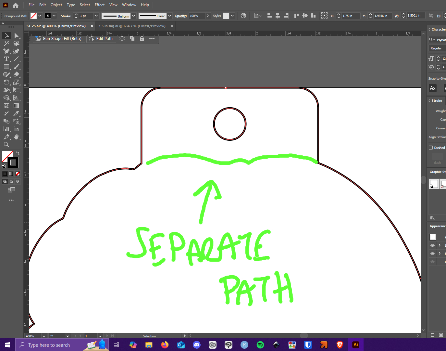Image resolution: width=446 pixels, height=351 pixels.
Task: Activate the Gradient tool
Action: pyautogui.click(x=16, y=106)
